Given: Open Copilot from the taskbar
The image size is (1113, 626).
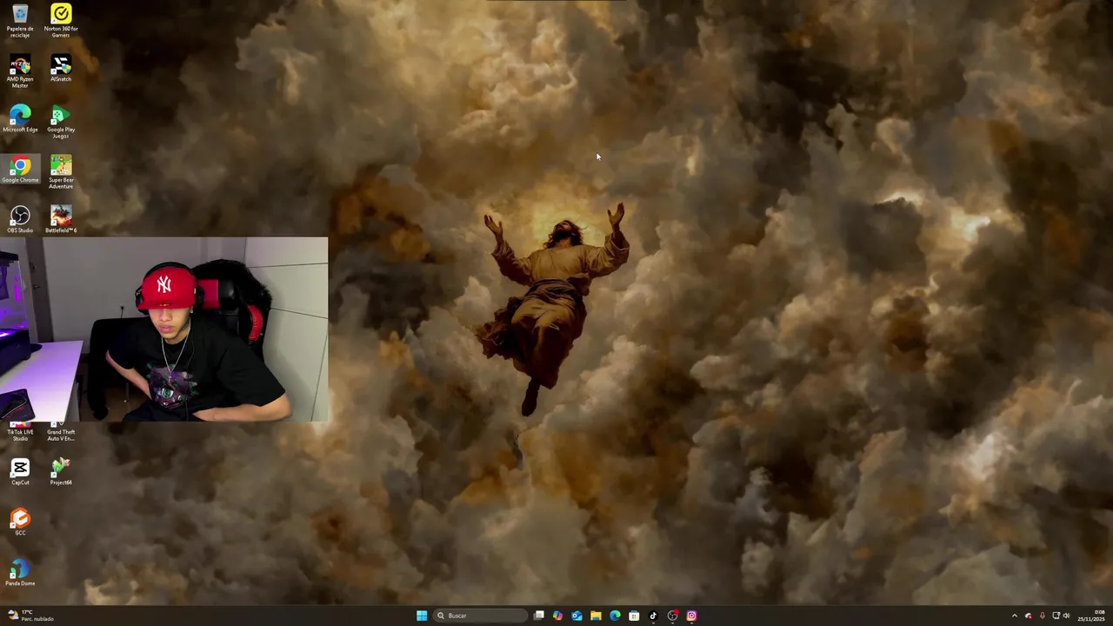Looking at the screenshot, I should tap(557, 616).
